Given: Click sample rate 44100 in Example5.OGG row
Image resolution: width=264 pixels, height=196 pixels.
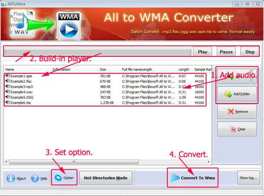Looking at the screenshot, I should pyautogui.click(x=199, y=97).
